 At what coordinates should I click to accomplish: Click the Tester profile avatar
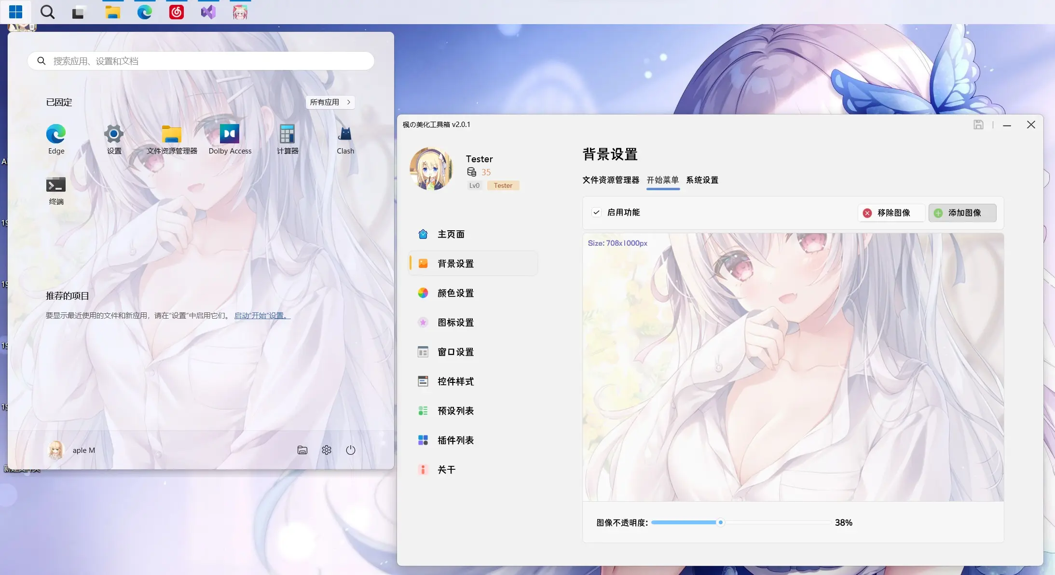[x=431, y=169]
